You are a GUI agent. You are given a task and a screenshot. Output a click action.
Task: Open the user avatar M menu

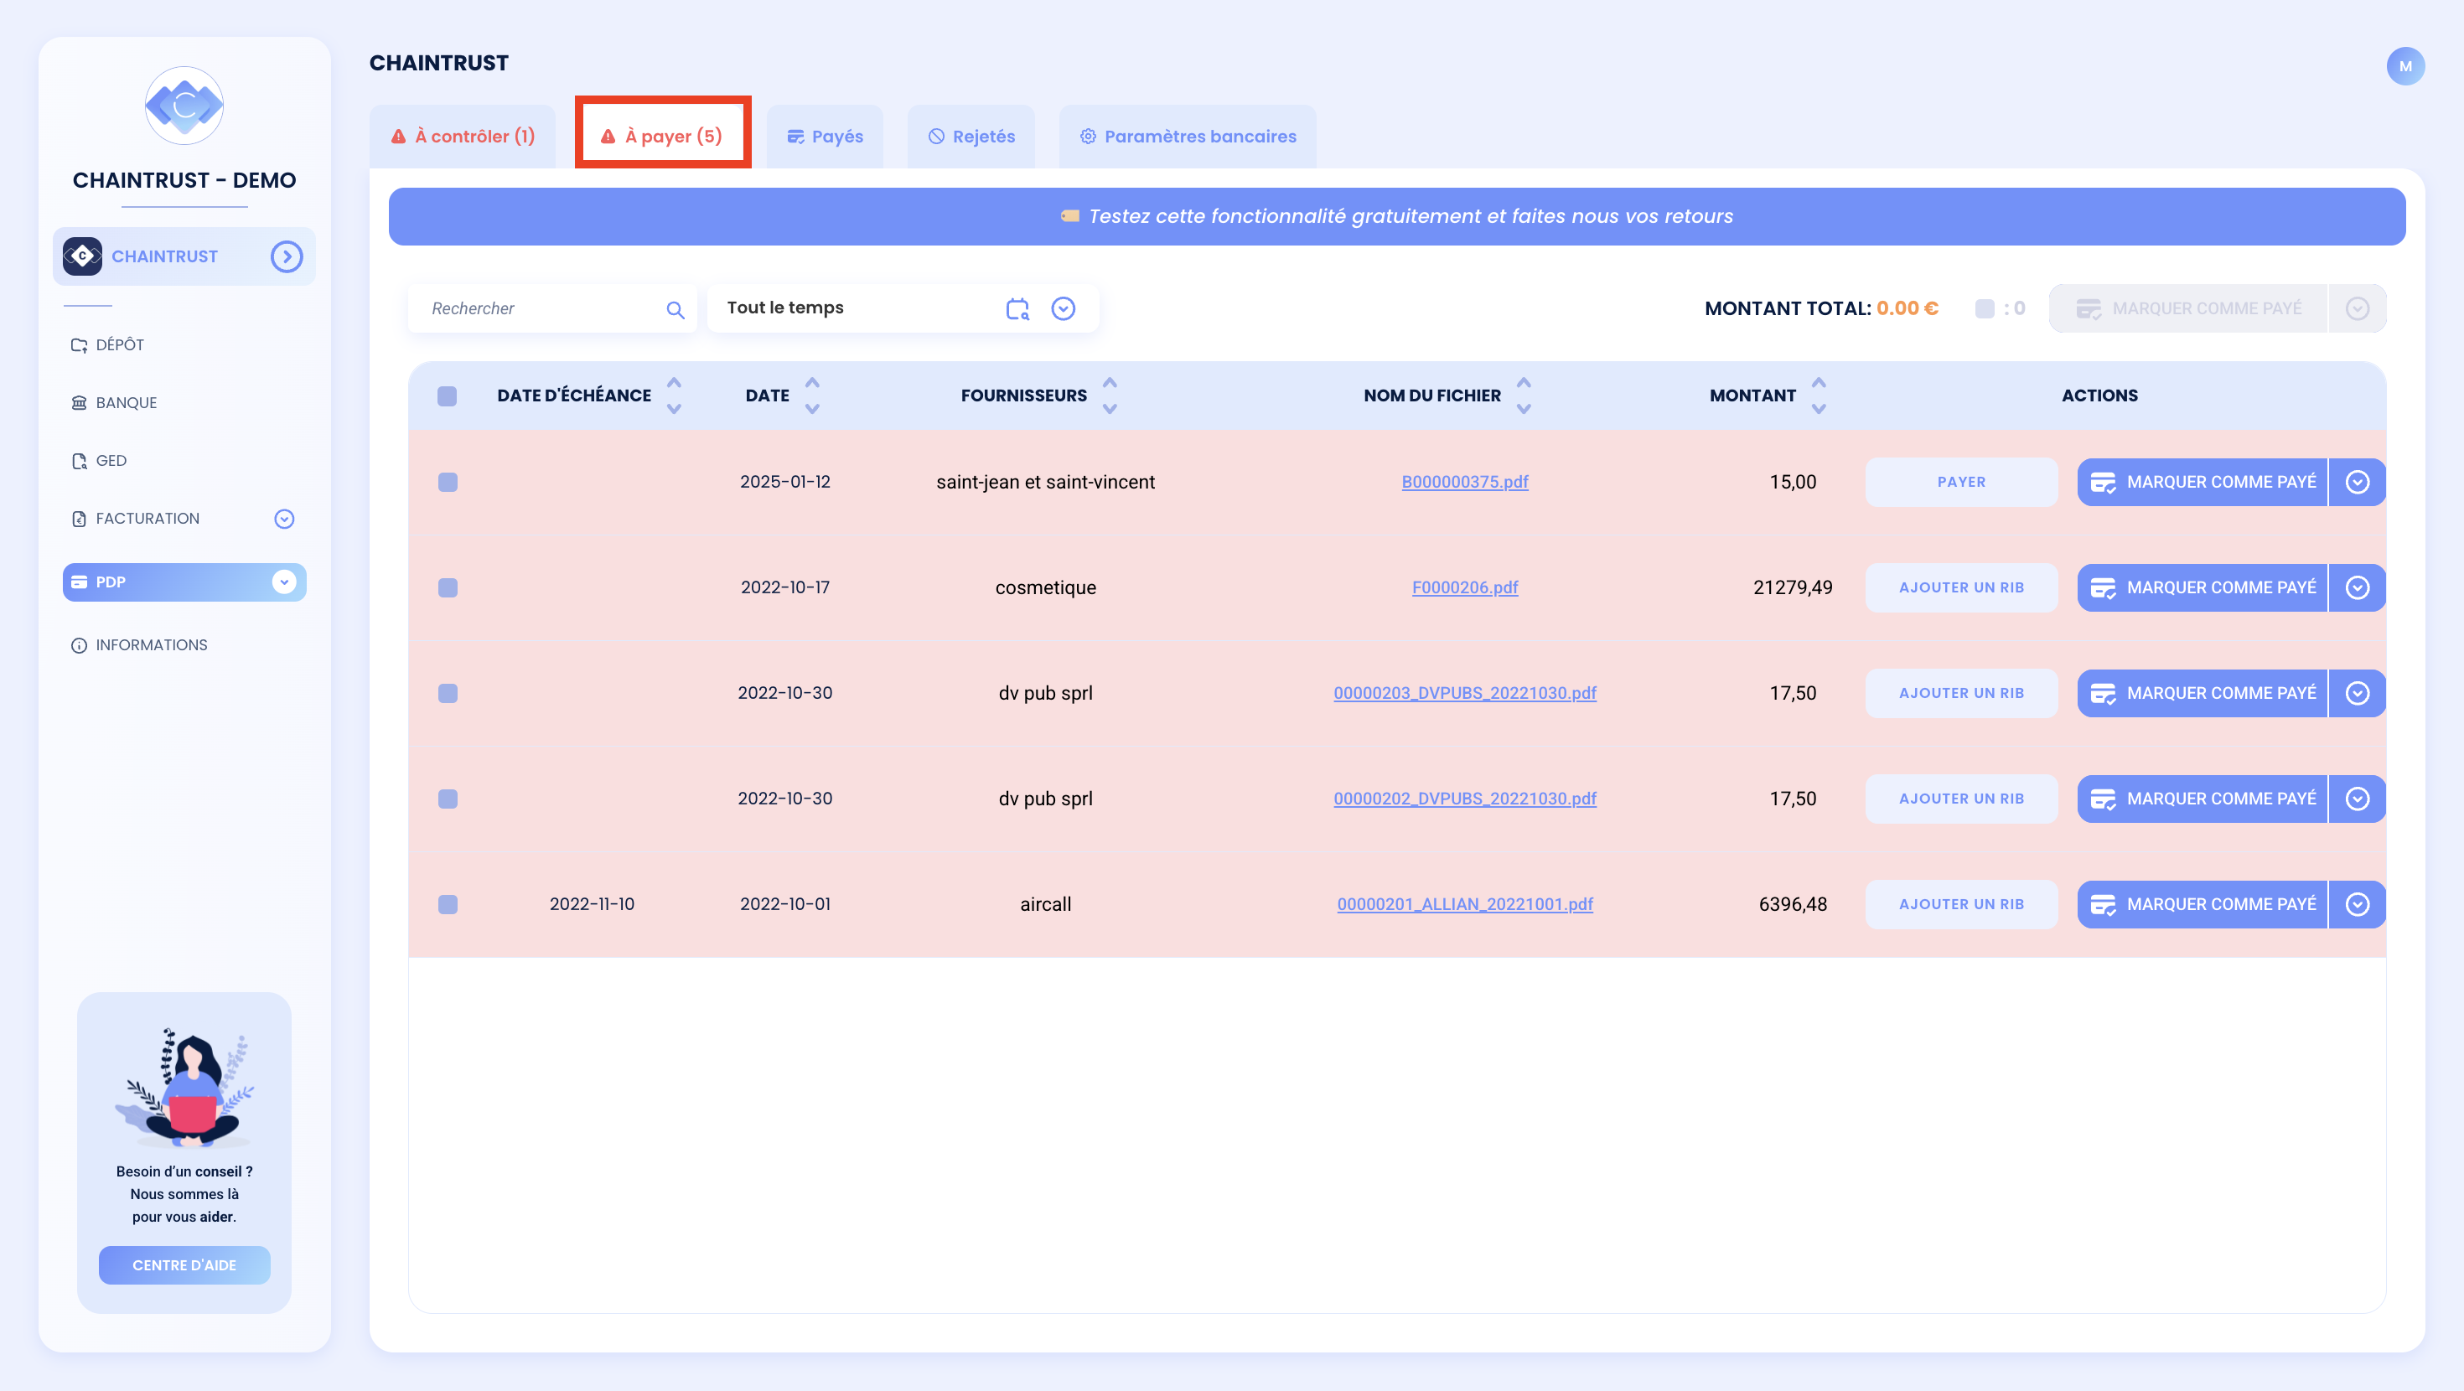coord(2404,66)
